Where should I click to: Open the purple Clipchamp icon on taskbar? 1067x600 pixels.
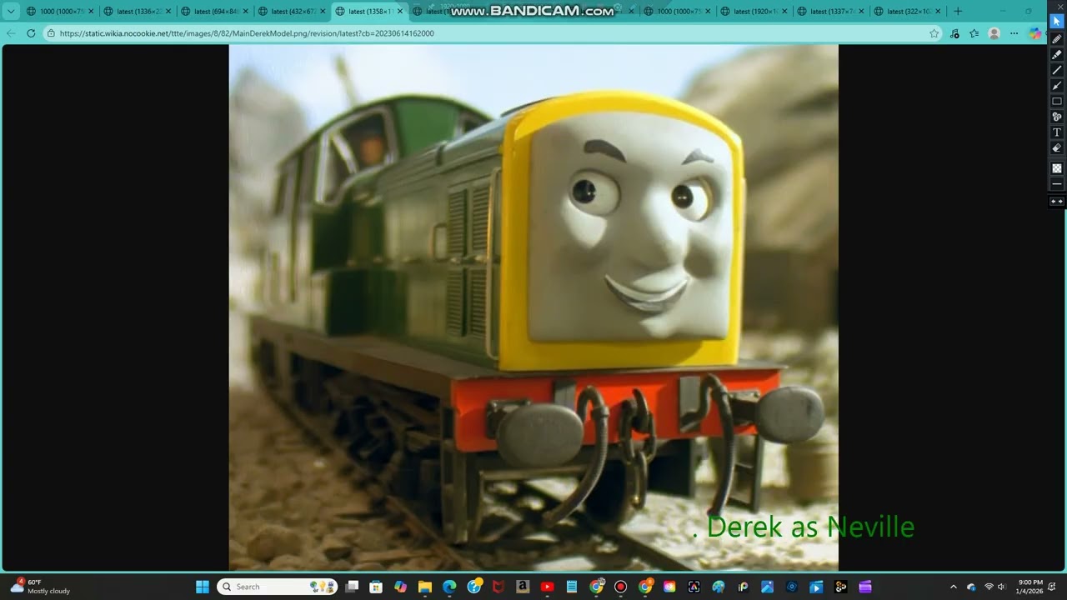point(865,587)
